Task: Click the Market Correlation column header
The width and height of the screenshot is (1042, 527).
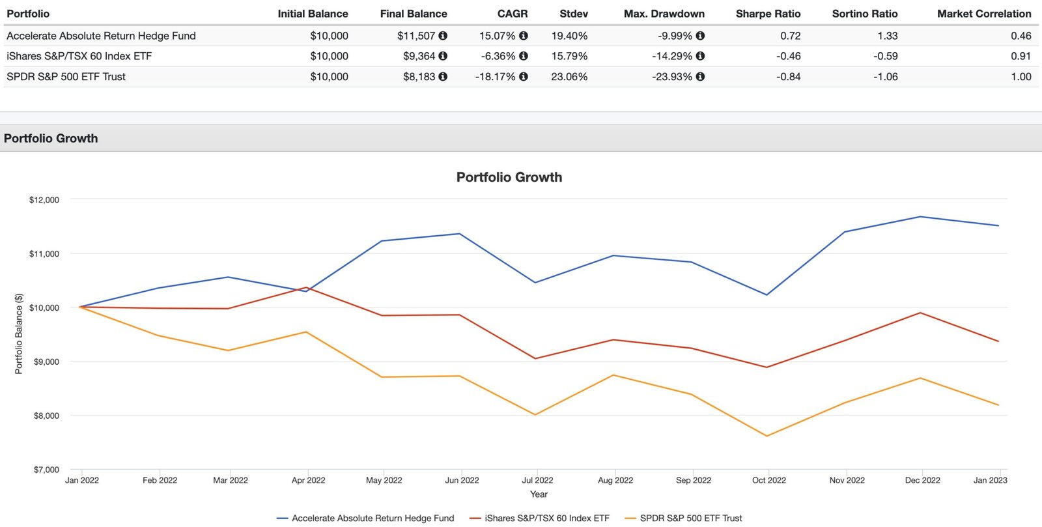Action: click(x=984, y=14)
